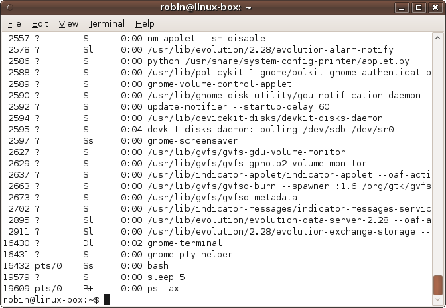
Task: Open the View menu
Action: [68, 24]
